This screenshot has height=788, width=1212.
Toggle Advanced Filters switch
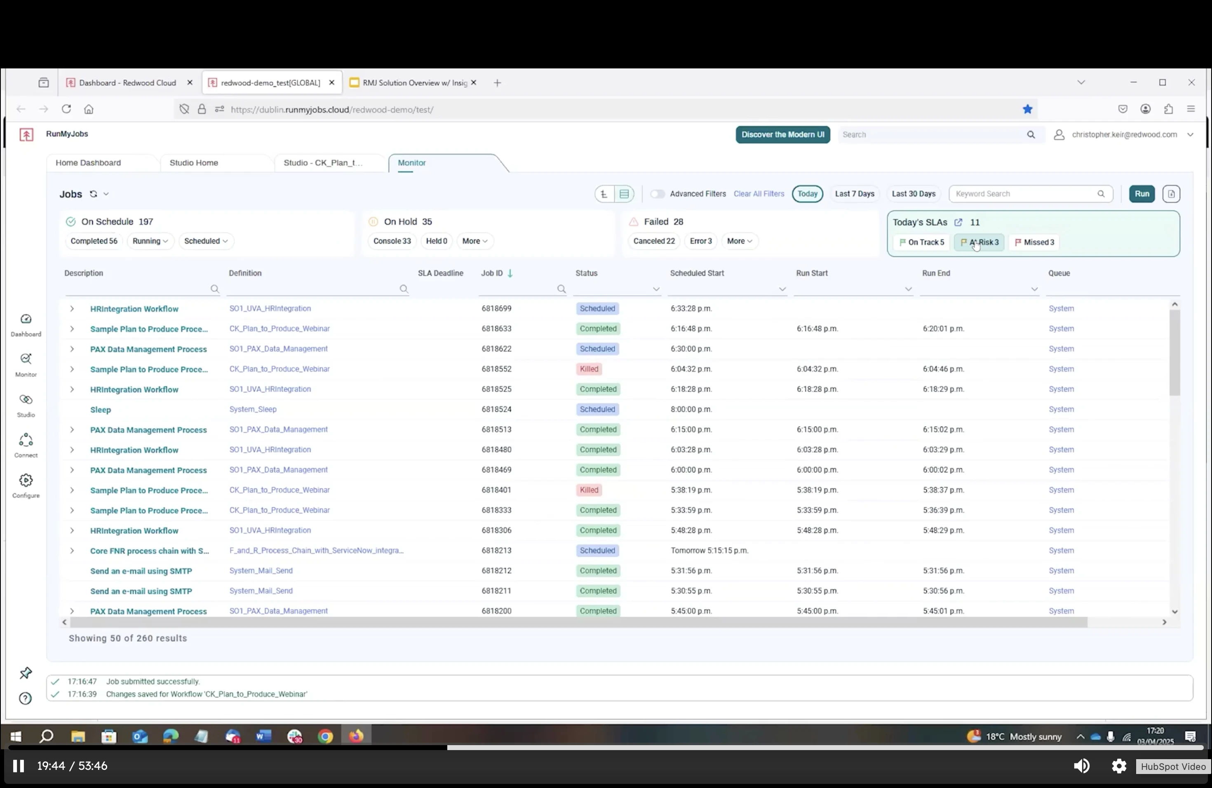point(658,194)
